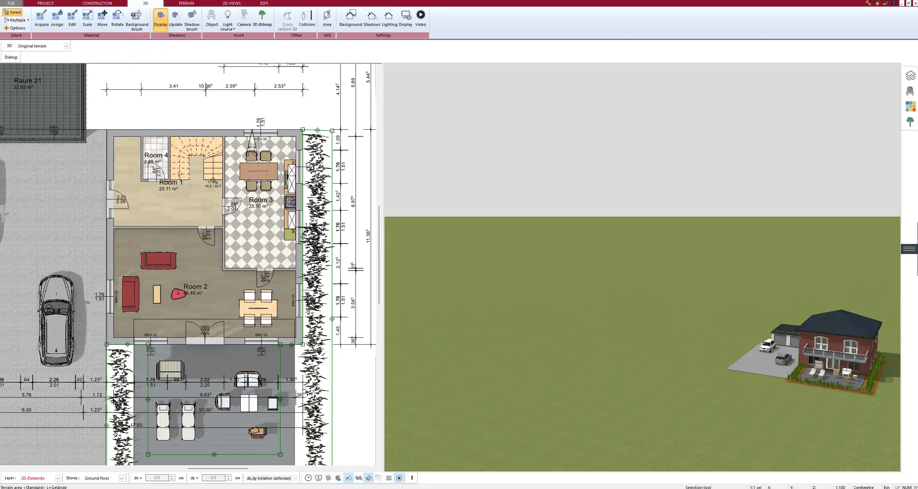The image size is (918, 489).
Task: Expand the dx,dy relative cartesian dropdown
Action: click(x=295, y=478)
